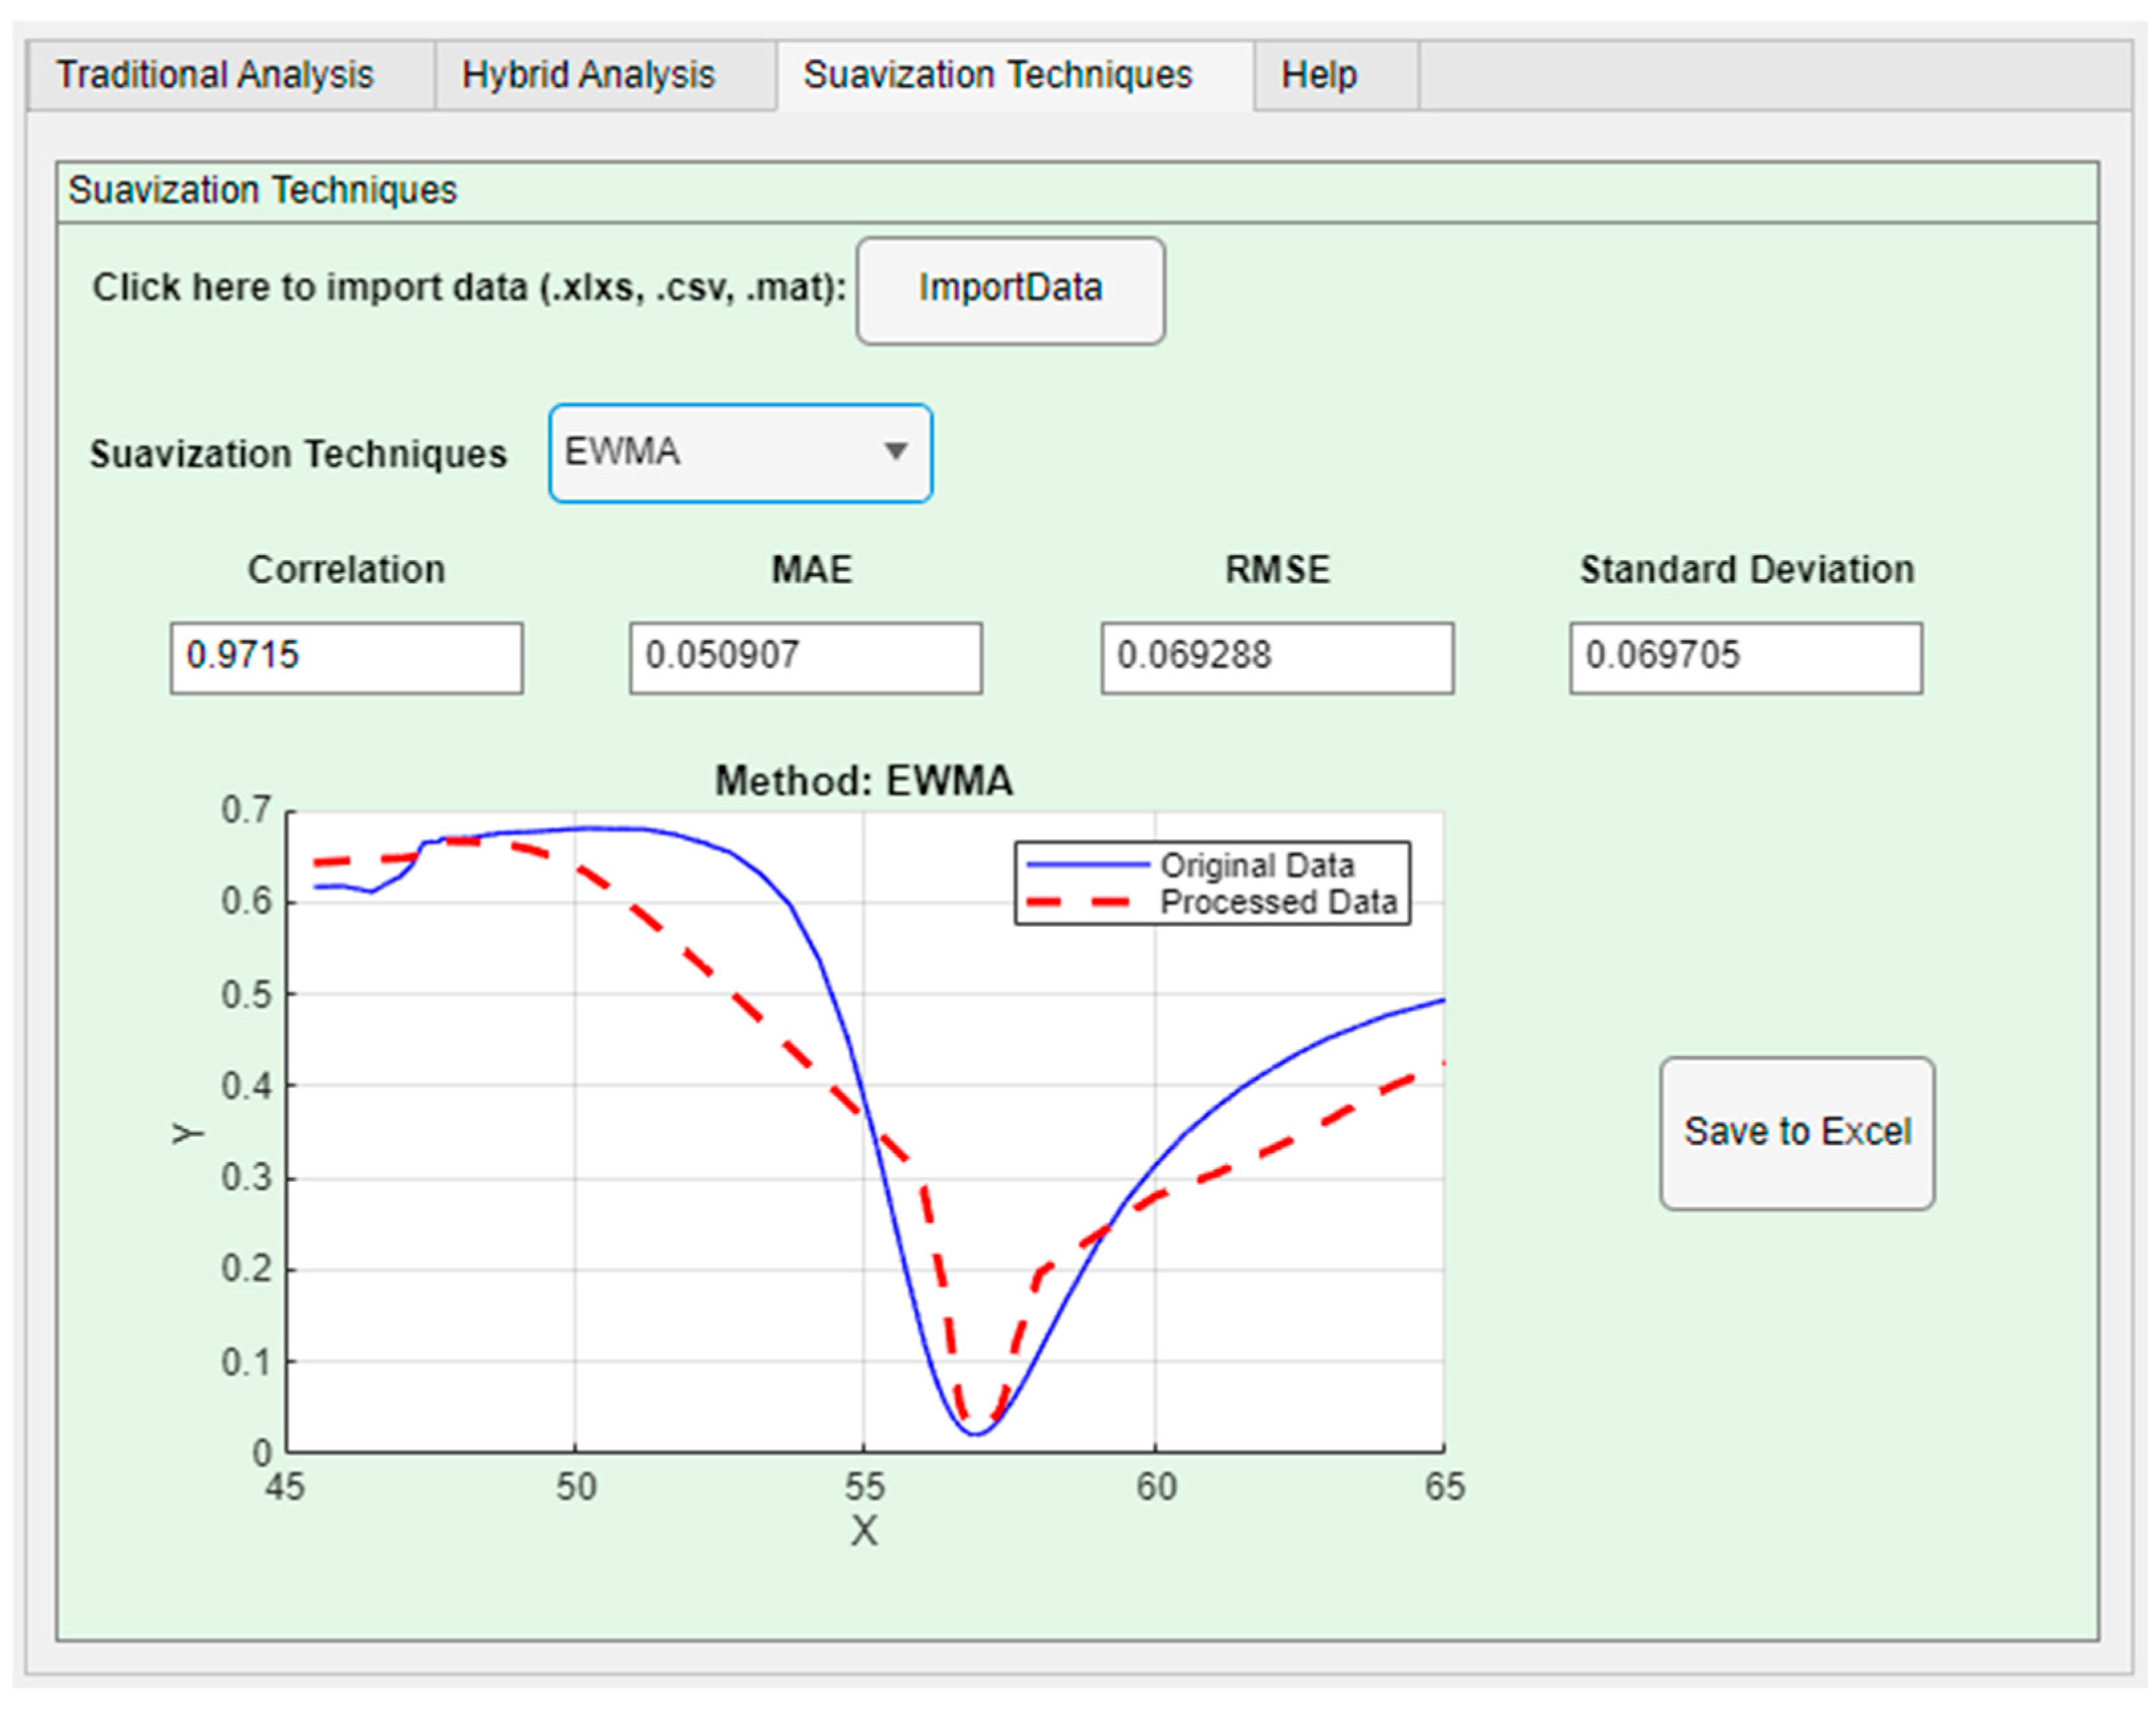This screenshot has width=2156, height=1711.
Task: Select the MAE value field
Action: click(805, 657)
